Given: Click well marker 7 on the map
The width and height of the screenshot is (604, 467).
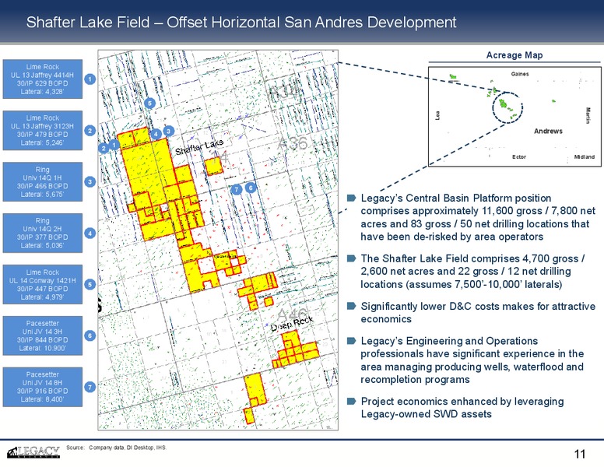Looking at the screenshot, I should [x=236, y=189].
